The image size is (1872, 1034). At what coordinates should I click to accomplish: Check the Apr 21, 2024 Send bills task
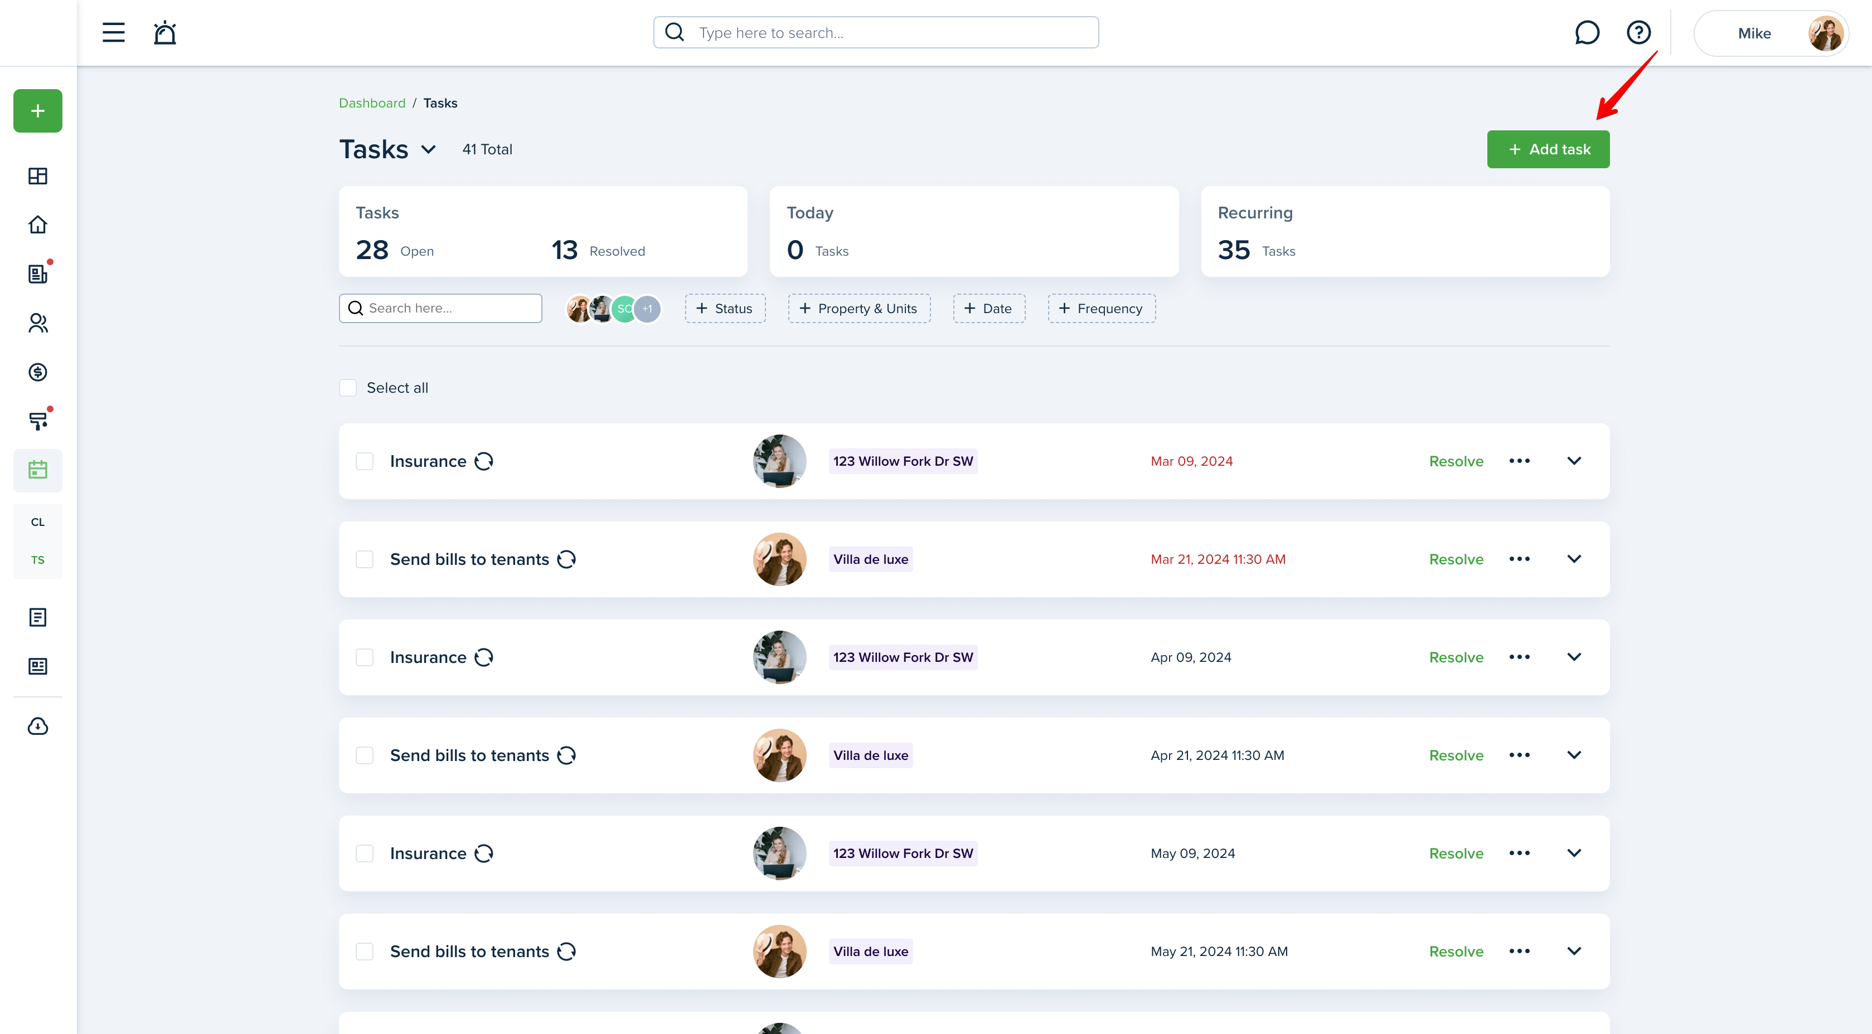coord(365,755)
